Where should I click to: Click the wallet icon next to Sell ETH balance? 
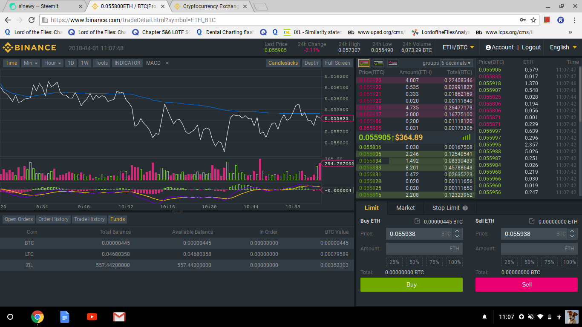532,221
